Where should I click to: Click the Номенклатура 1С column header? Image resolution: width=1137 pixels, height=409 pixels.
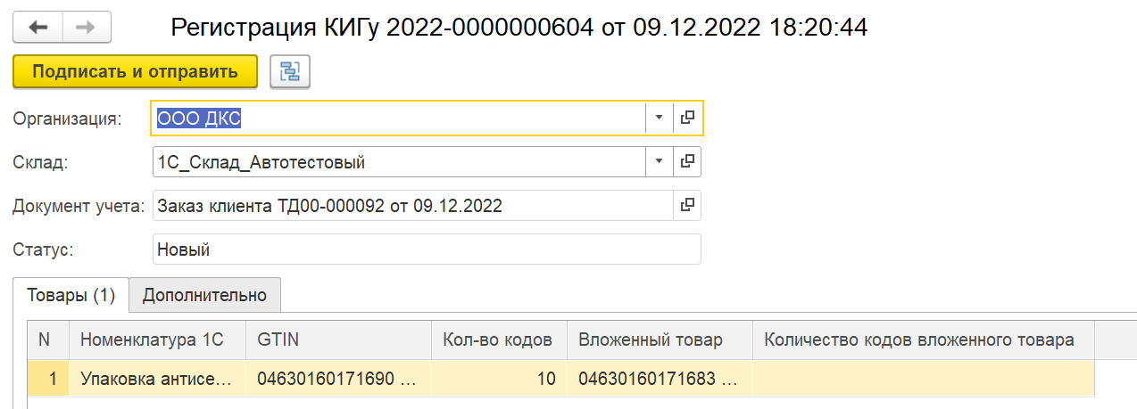(152, 339)
